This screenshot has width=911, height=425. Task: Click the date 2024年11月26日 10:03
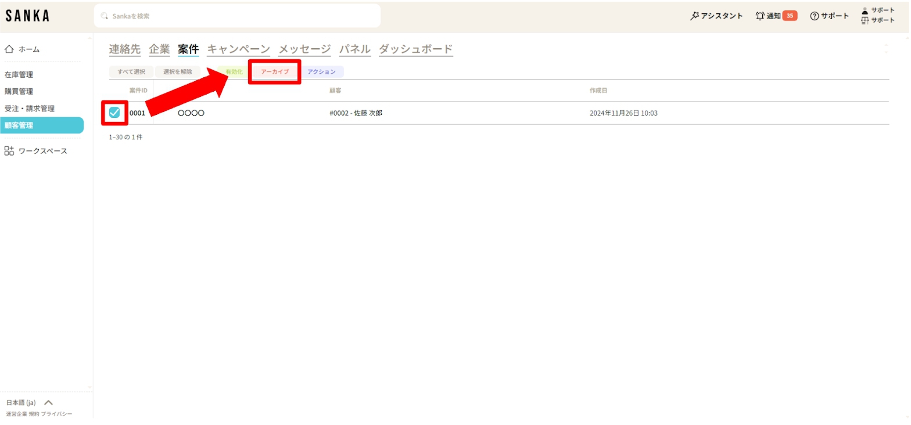coord(623,113)
